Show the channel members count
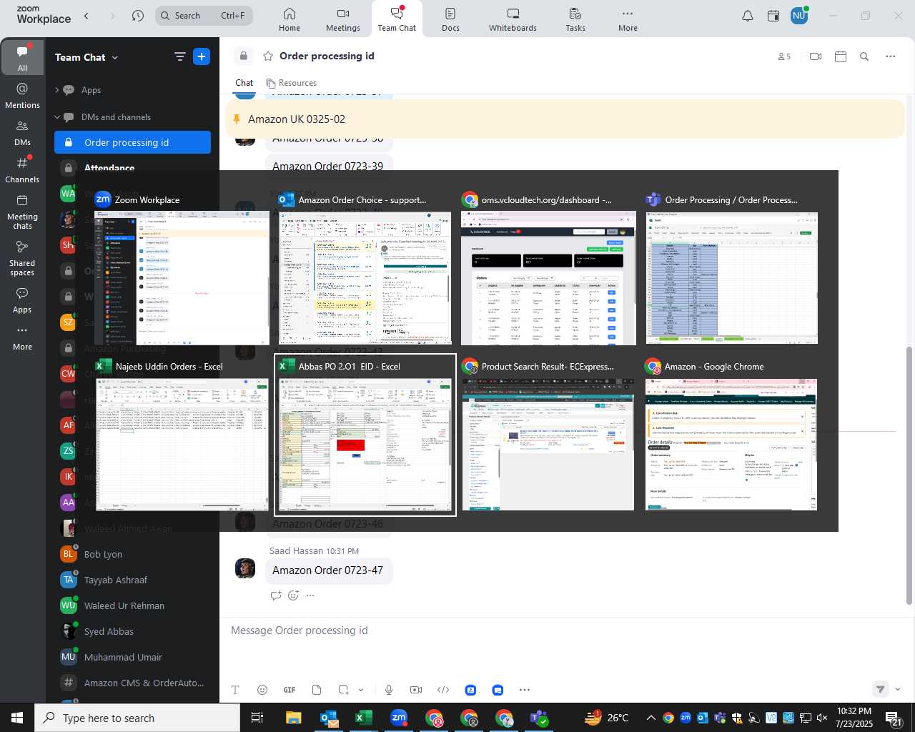Viewport: 915px width, 732px height. [x=784, y=56]
